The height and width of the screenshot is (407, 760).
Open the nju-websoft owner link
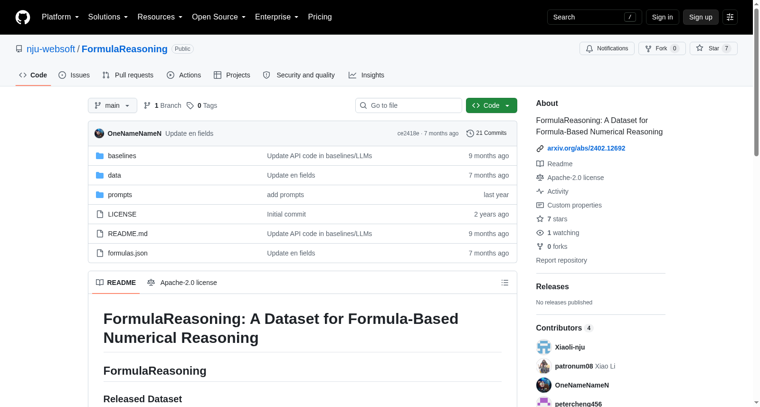pos(51,49)
